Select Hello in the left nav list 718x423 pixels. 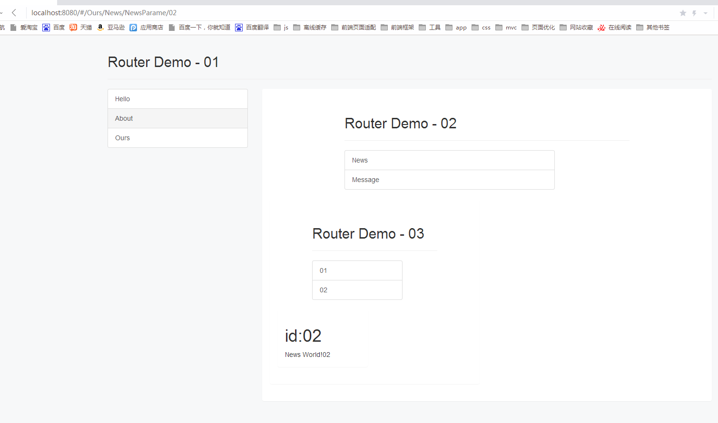pos(177,99)
